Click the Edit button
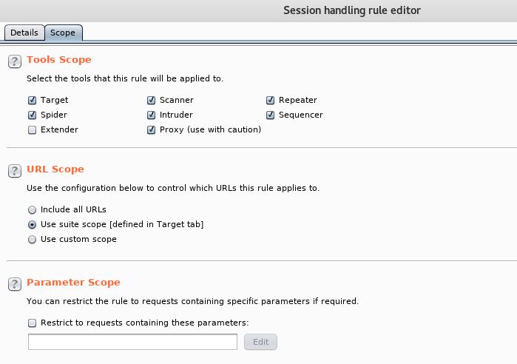Viewport: 517px width, 364px height. 260,342
